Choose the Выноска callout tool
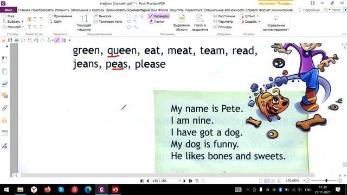Image resolution: width=347 pixels, height=195 pixels. [102, 16]
